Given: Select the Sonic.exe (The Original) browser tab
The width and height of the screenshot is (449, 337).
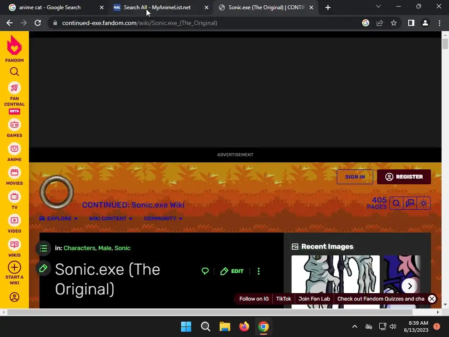Looking at the screenshot, I should pos(267,7).
